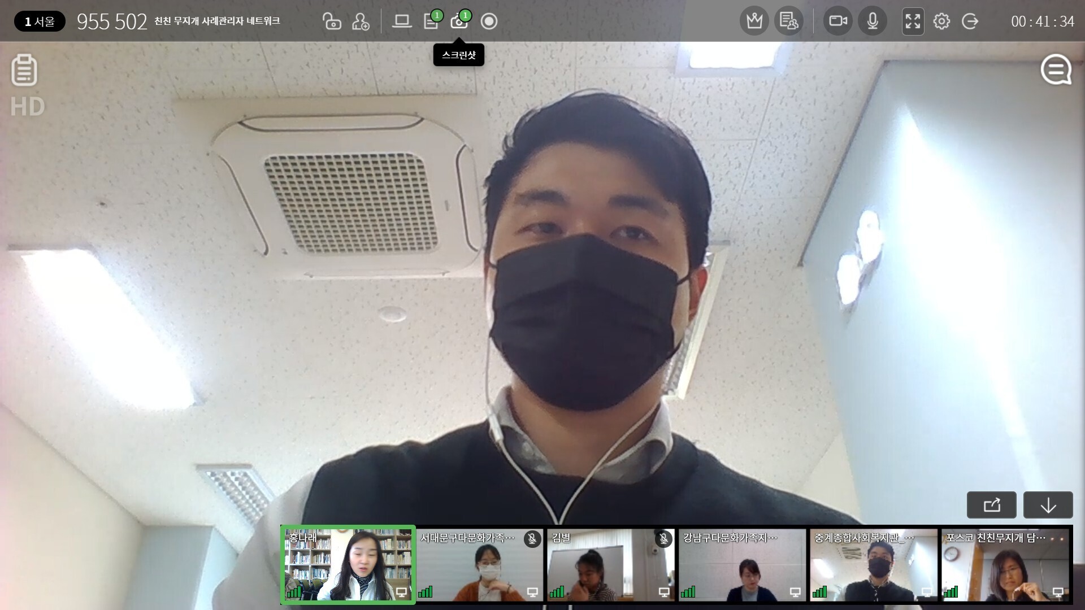Start screen sharing with the laptop icon
This screenshot has width=1085, height=610.
(402, 21)
